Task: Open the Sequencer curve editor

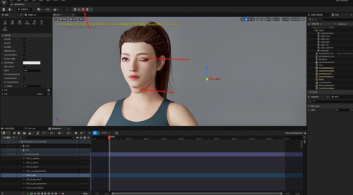Action: [x=117, y=133]
